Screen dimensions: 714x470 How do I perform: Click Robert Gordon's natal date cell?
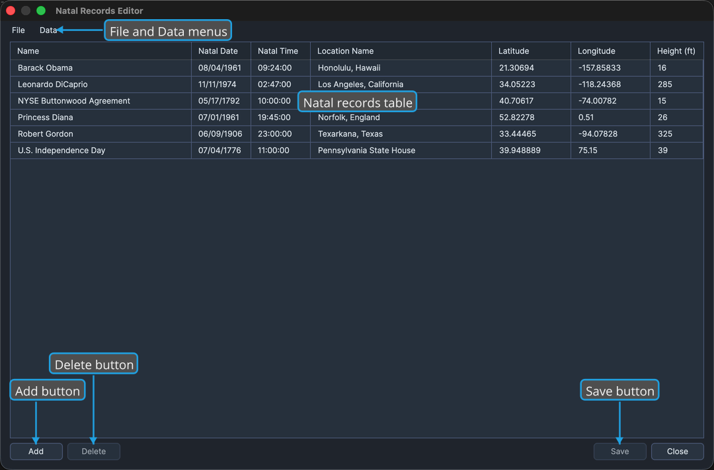tap(221, 133)
